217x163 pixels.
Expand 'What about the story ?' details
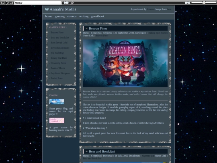95,128
